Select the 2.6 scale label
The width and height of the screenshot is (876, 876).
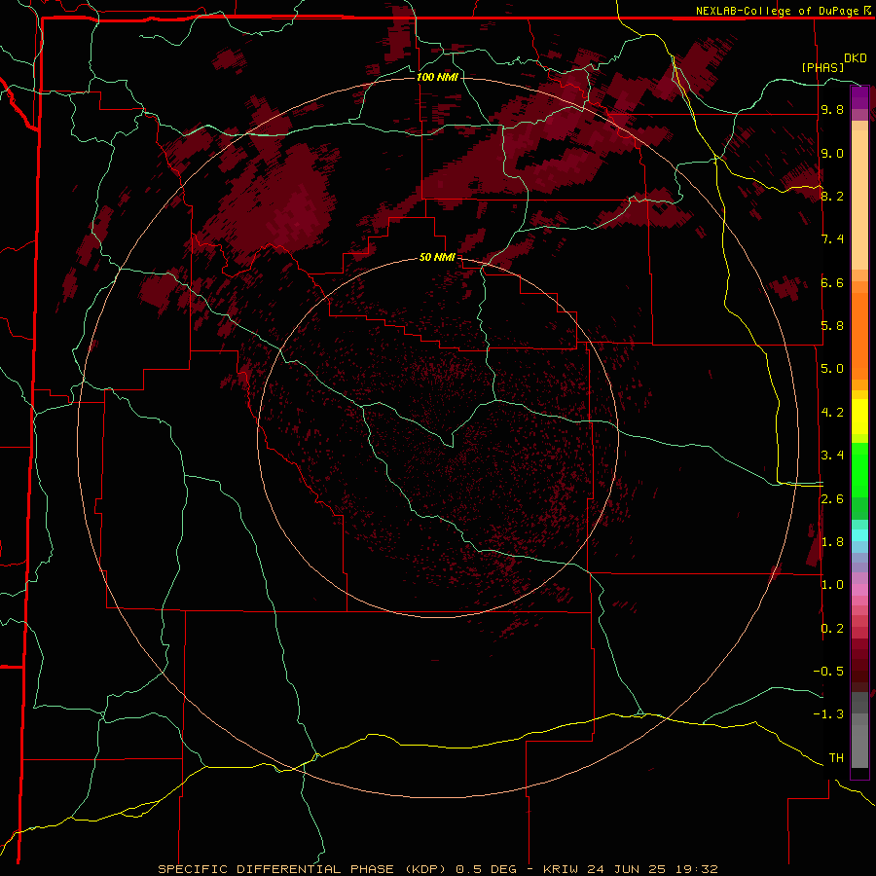pyautogui.click(x=832, y=499)
